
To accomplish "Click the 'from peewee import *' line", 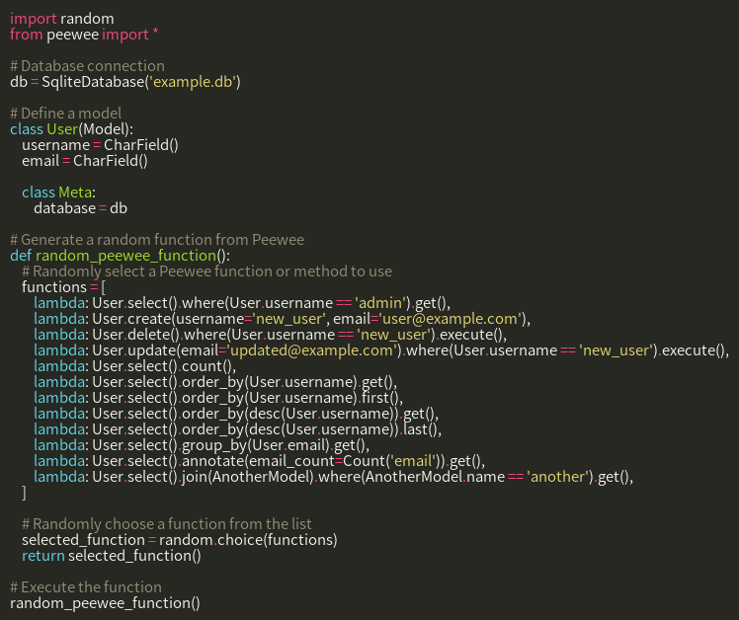I will pyautogui.click(x=84, y=35).
